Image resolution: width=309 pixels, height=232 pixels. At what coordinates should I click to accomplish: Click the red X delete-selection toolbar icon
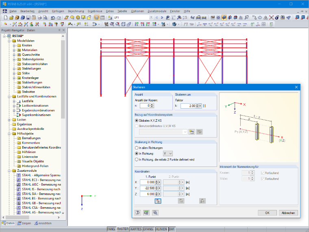[271, 18]
